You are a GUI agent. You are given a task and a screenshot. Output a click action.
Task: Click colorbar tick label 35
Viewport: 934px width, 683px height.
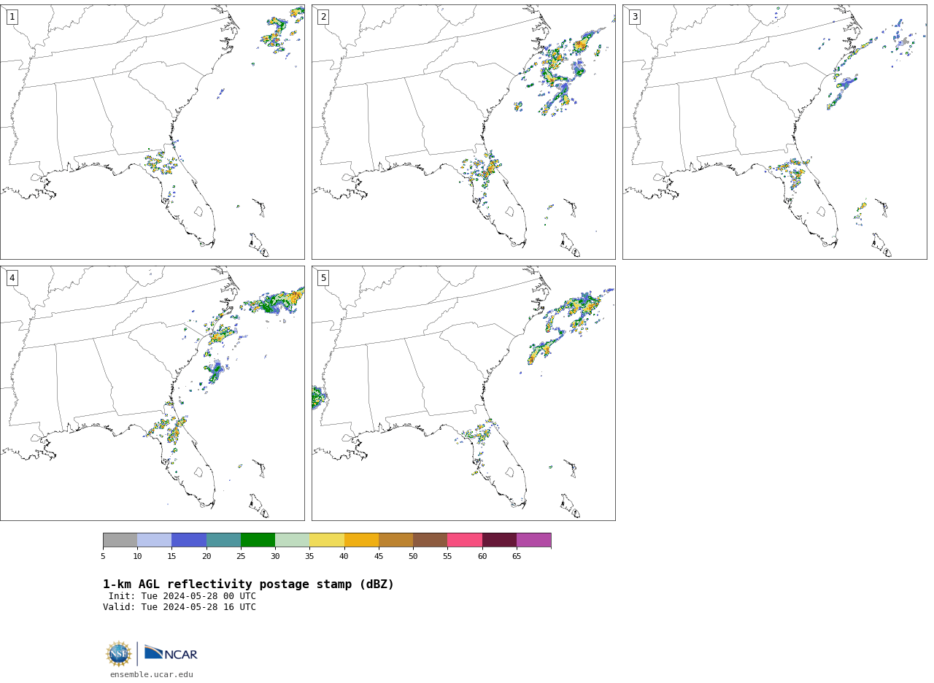click(x=309, y=557)
